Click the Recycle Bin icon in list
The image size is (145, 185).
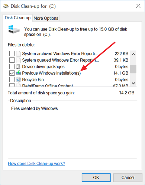click(x=19, y=79)
